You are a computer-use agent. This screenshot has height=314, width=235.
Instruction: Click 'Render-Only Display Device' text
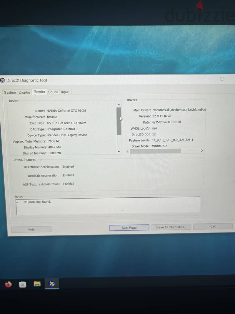pos(67,135)
